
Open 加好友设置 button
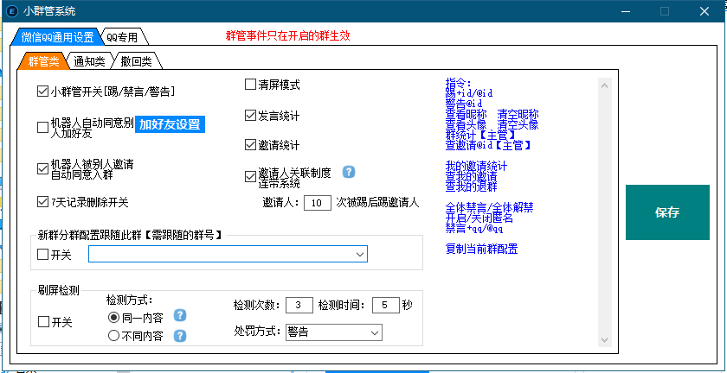click(x=170, y=124)
